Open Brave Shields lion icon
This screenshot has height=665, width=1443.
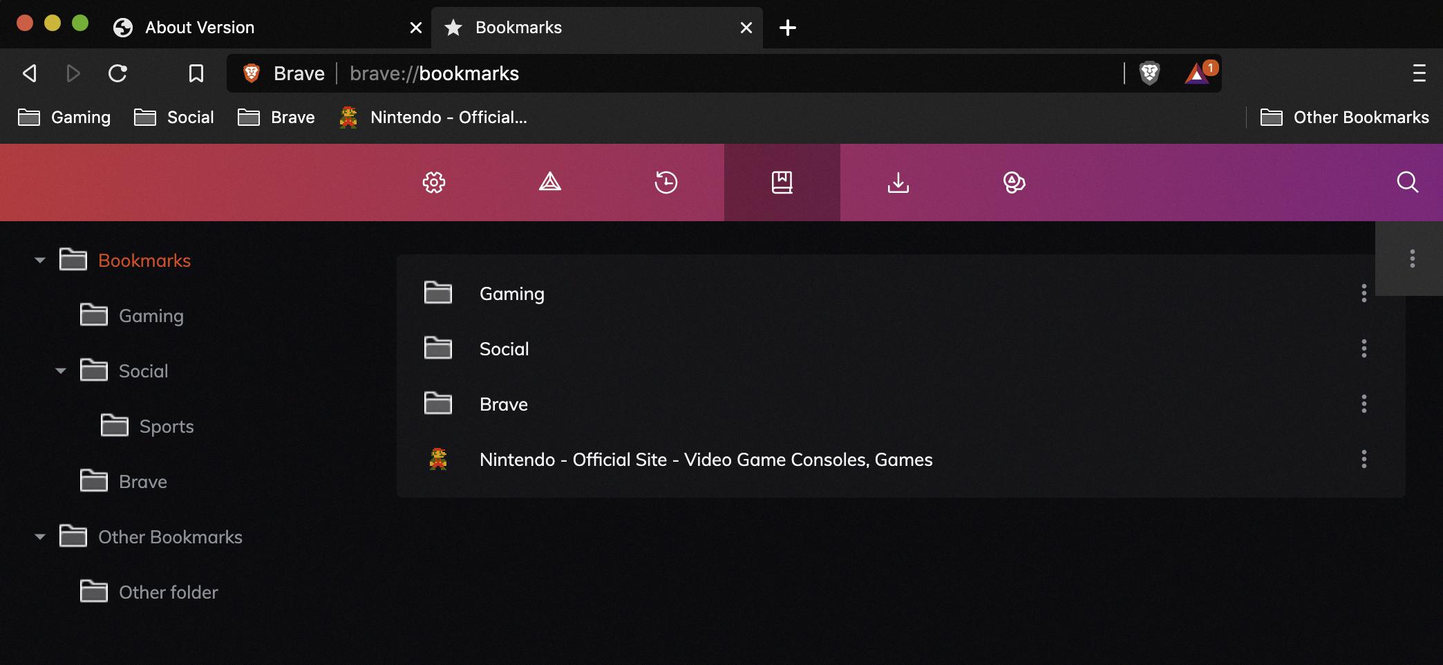1149,73
